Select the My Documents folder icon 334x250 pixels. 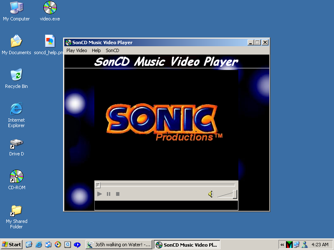pos(16,41)
